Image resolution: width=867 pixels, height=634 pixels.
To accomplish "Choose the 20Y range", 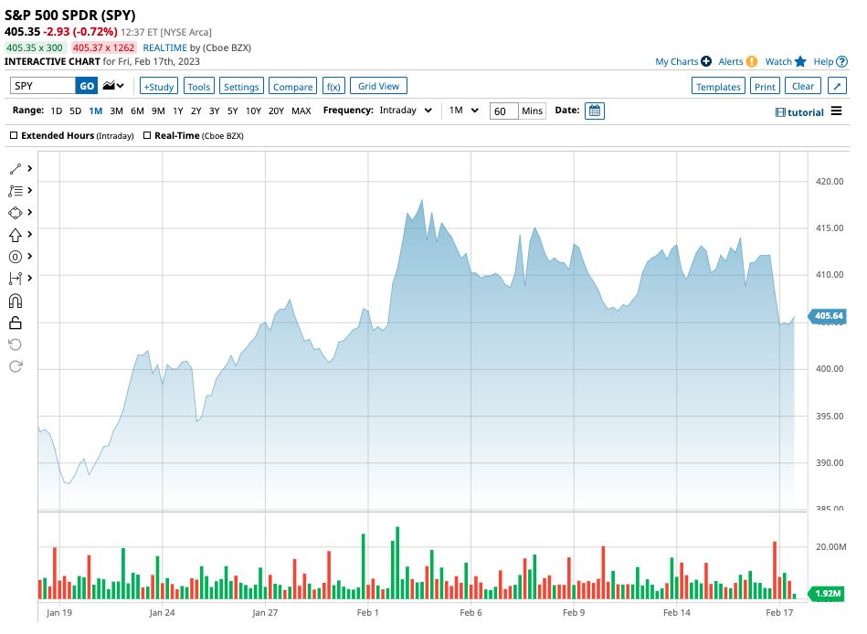I will (x=276, y=111).
